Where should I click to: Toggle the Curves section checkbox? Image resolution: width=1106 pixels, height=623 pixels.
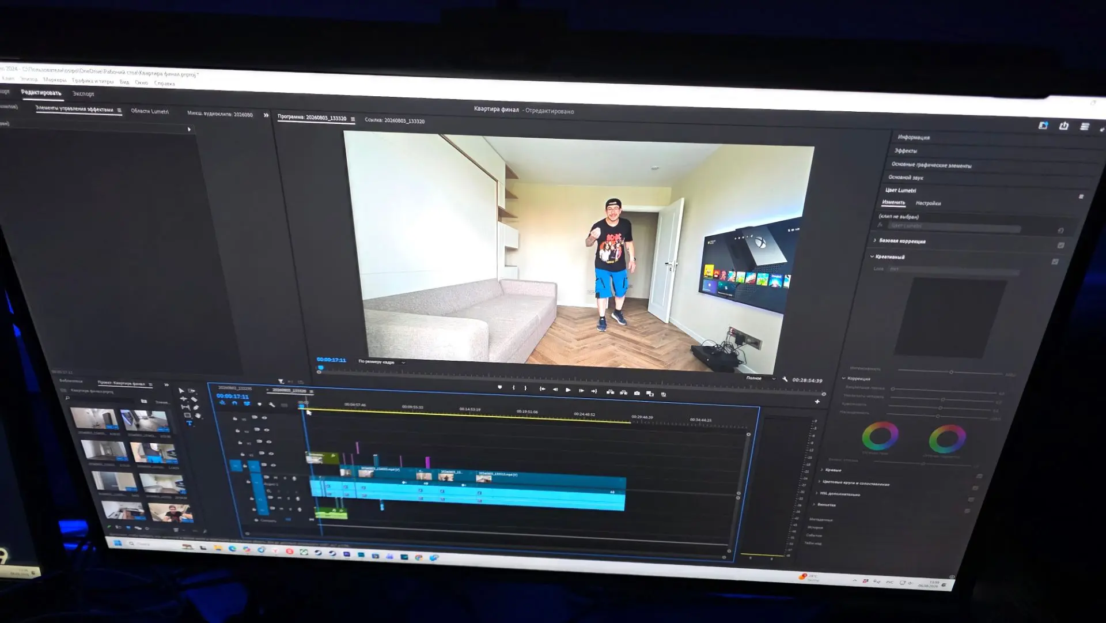click(x=979, y=476)
